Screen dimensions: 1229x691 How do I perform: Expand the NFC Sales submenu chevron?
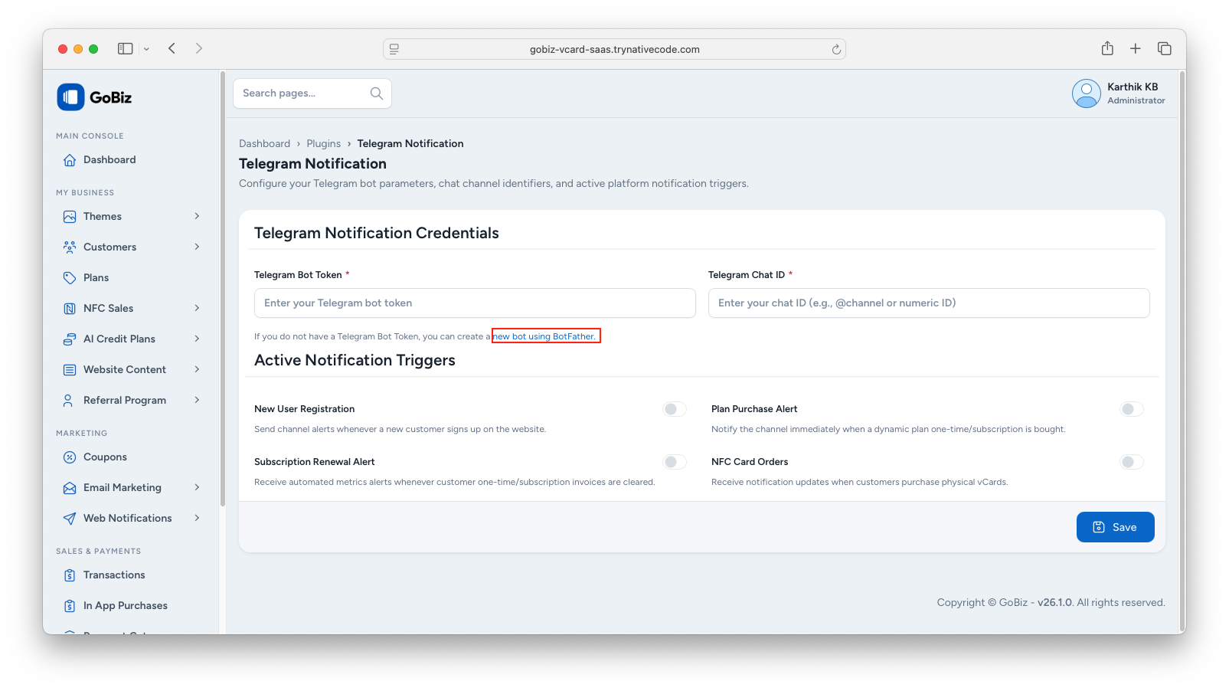click(197, 308)
